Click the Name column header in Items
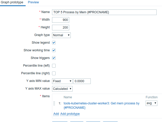The image size is (162, 122). point(68,97)
